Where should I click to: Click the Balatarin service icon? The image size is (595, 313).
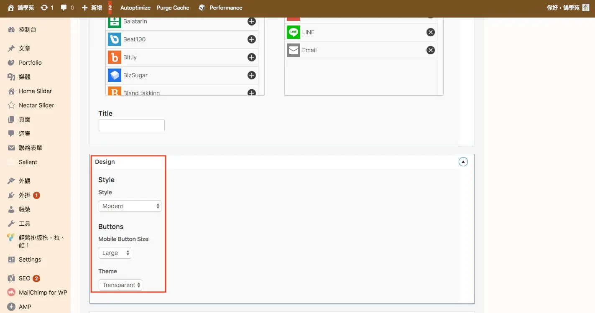click(115, 21)
